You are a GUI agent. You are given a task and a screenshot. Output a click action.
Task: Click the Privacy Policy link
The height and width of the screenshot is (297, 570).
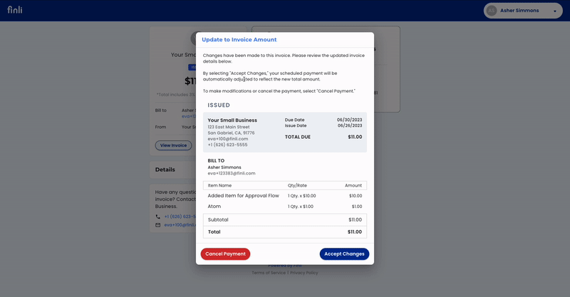point(304,273)
